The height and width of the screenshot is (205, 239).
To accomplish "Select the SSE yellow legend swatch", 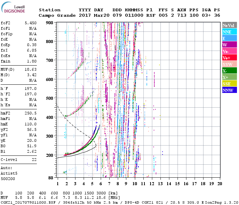I will coord(229,84).
